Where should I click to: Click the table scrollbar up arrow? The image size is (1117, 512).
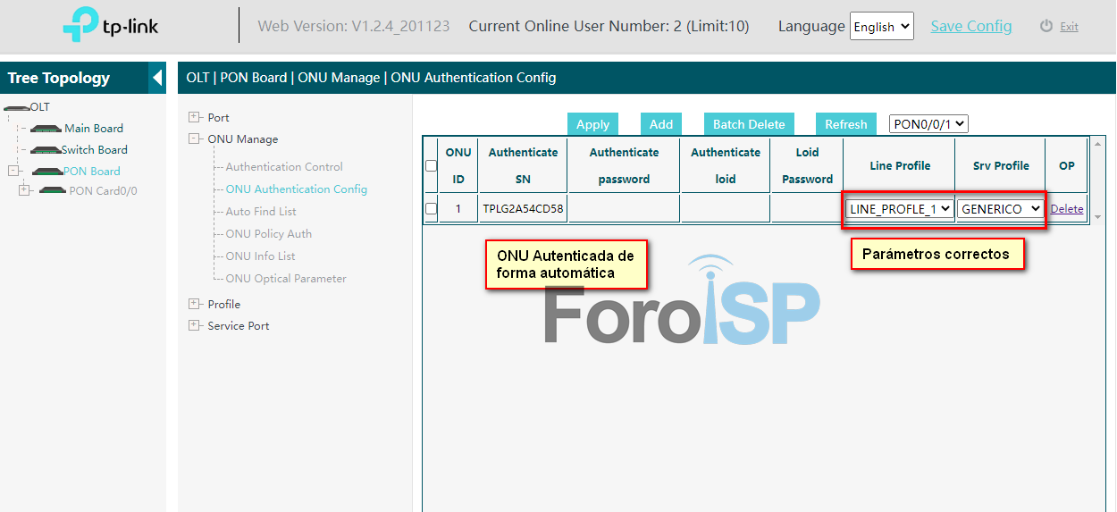(x=1098, y=144)
